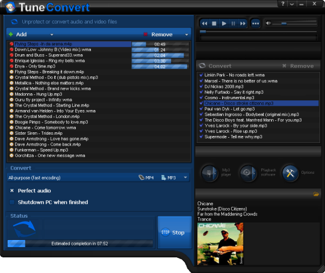Viewport: 325px width, 273px height.
Task: Open output folder via the folder icon
Action: click(x=316, y=194)
